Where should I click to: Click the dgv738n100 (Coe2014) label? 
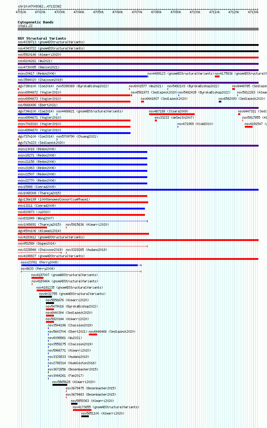36,86
